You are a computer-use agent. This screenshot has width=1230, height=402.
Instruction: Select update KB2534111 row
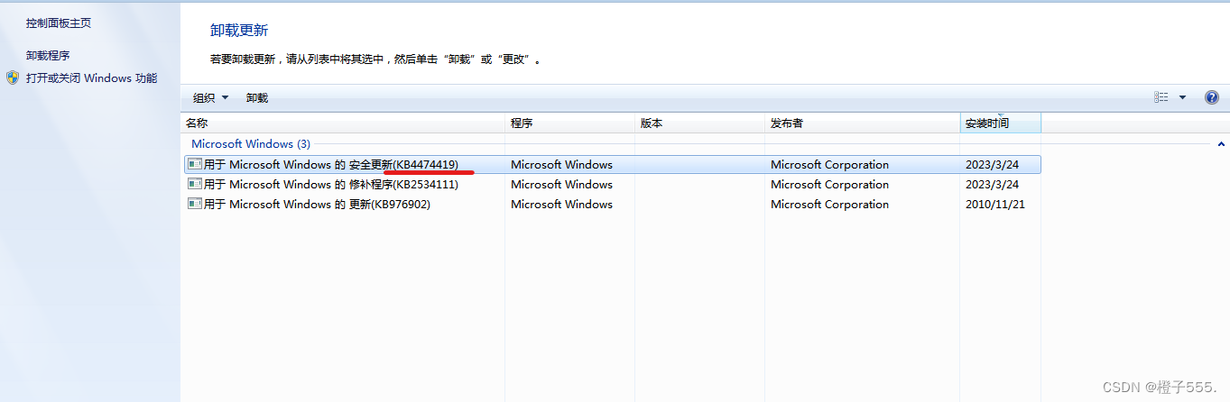pyautogui.click(x=611, y=185)
